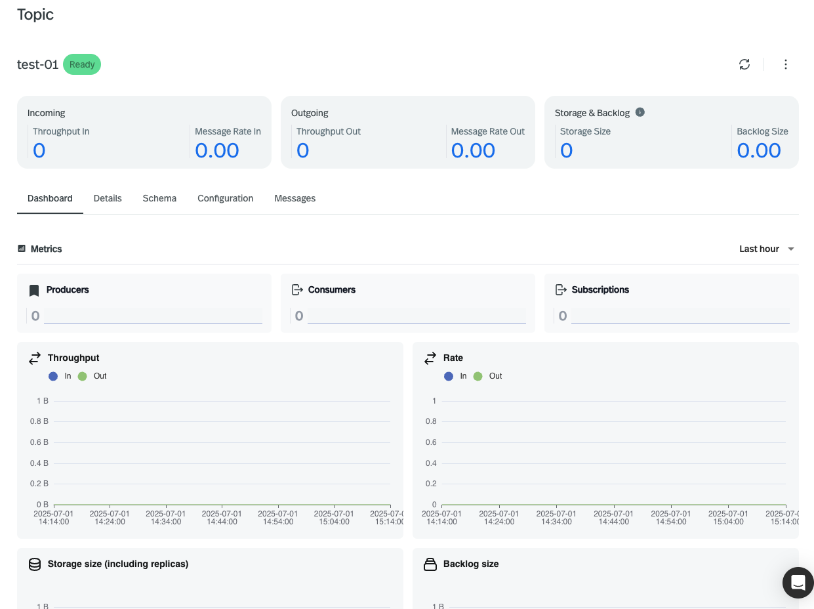This screenshot has height=609, width=814.
Task: Click the refresh icon next to the kebab menu
Action: tap(744, 64)
